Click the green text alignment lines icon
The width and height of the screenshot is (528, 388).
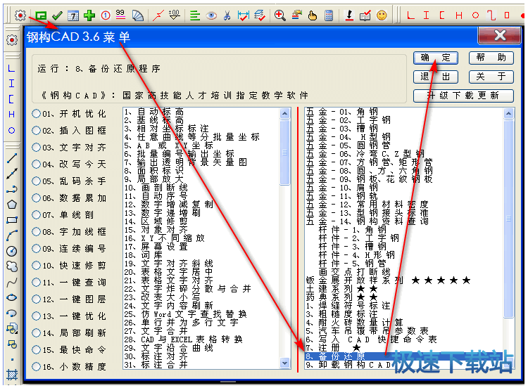[x=194, y=15]
